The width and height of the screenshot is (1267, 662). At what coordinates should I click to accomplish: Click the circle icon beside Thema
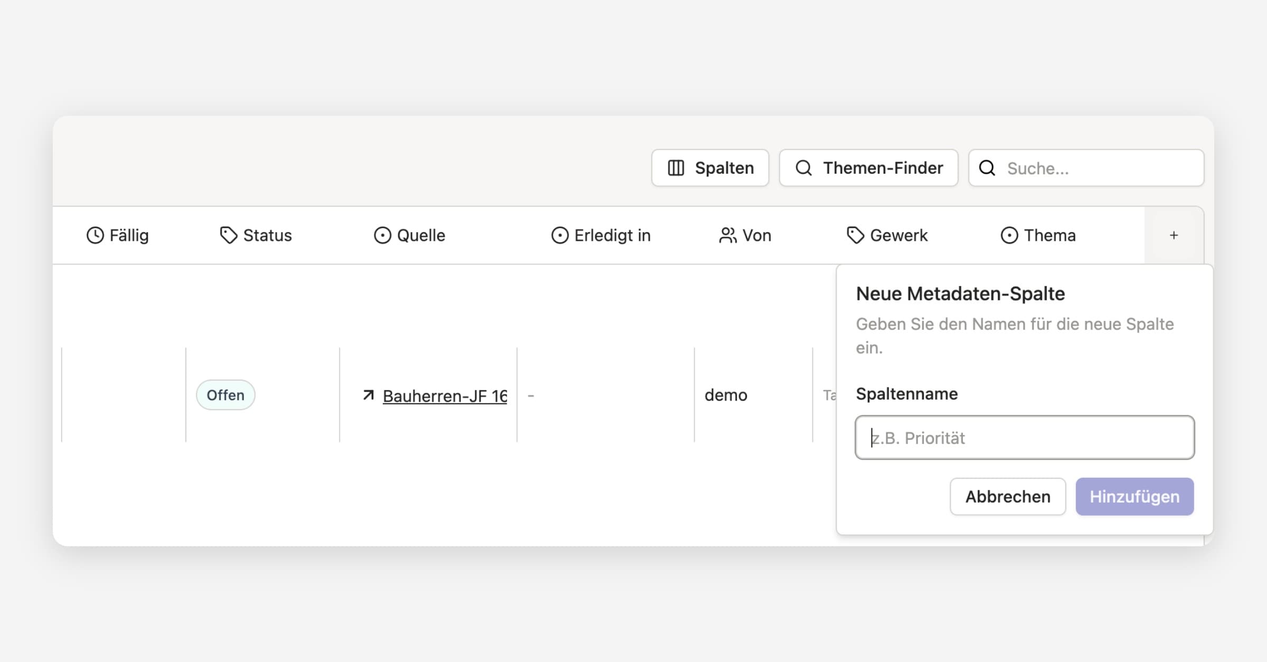tap(1009, 235)
